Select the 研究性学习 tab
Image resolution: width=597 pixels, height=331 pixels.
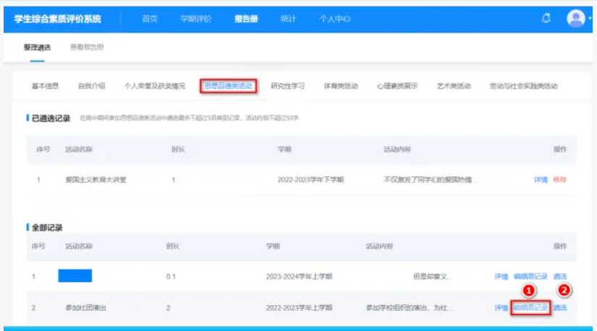[x=287, y=86]
